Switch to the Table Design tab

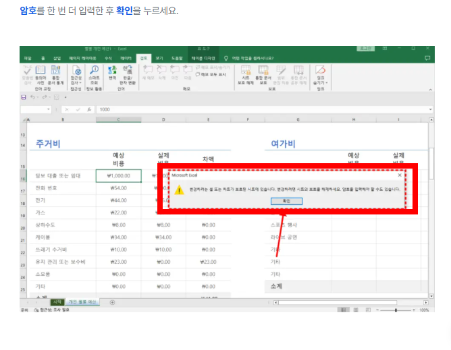(203, 58)
